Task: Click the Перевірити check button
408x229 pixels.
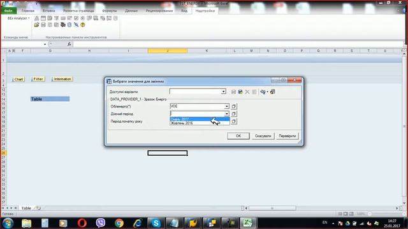Action: pyautogui.click(x=288, y=135)
